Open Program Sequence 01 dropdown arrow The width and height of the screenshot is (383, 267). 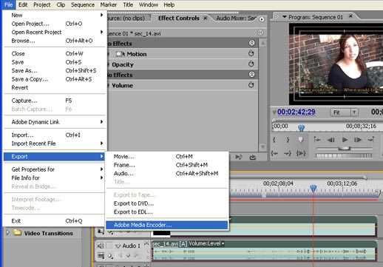tap(285, 17)
